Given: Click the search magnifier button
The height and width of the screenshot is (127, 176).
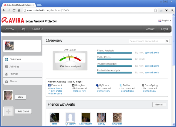Looking at the screenshot, I should click(x=167, y=41).
